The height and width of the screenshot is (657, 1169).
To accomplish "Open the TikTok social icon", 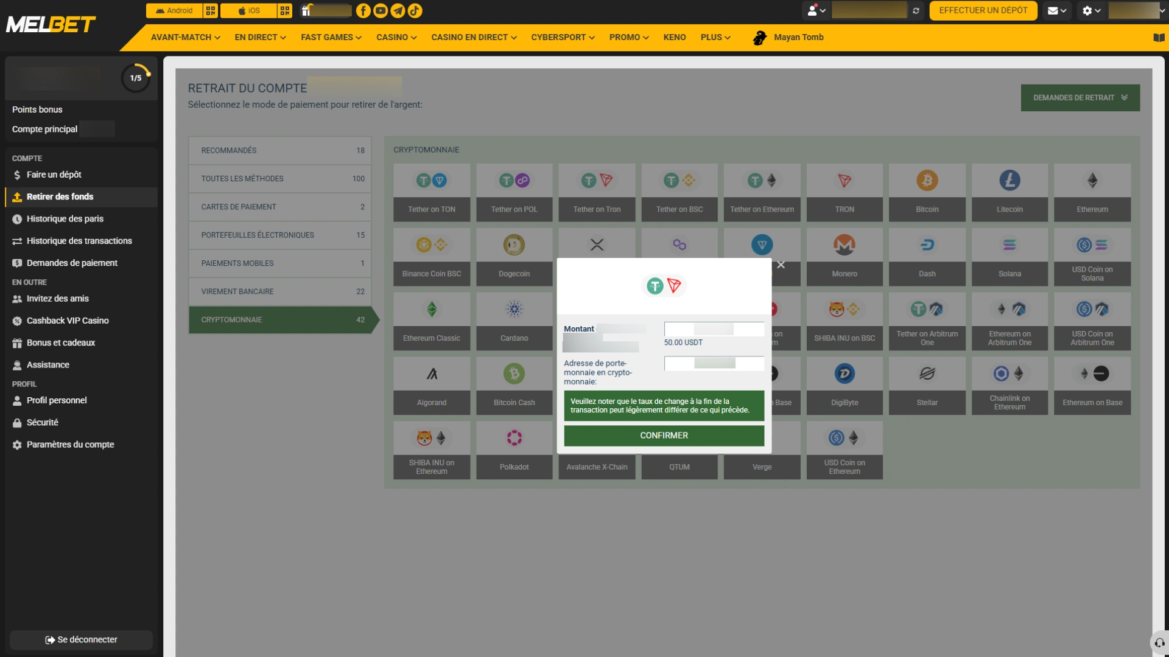I will pyautogui.click(x=415, y=10).
